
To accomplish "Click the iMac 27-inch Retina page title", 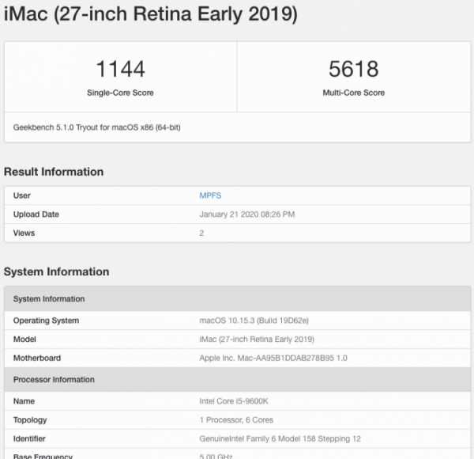I will click(x=151, y=16).
